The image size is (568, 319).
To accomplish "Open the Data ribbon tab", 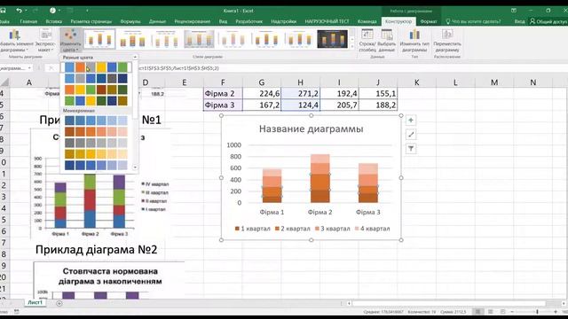I will 157,21.
